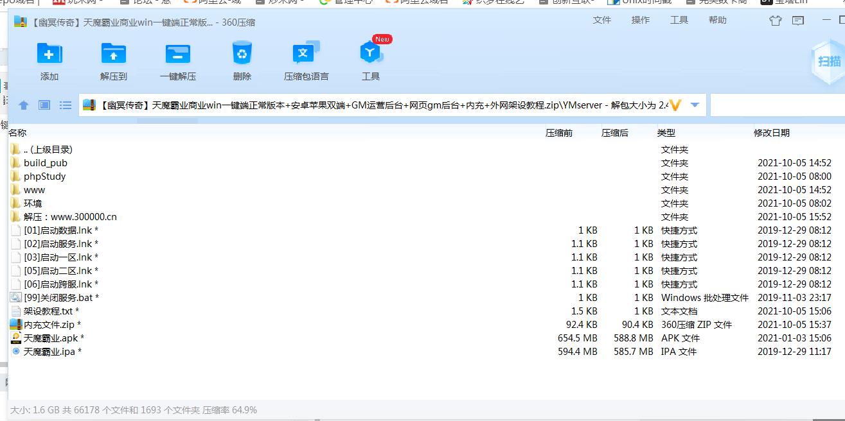Screen dimensions: 845x421
Task: Open the 文件 (File) menu
Action: (x=602, y=21)
